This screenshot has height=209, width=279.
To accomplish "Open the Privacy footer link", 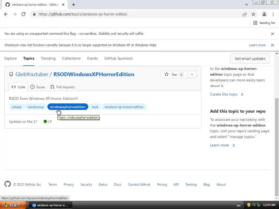I will (69, 185).
